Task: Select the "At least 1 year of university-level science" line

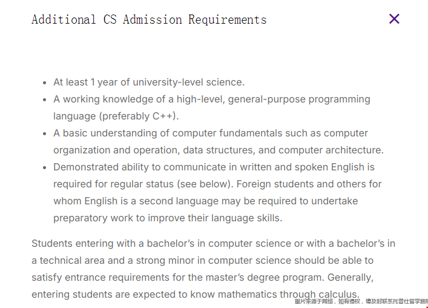Action: (x=149, y=82)
